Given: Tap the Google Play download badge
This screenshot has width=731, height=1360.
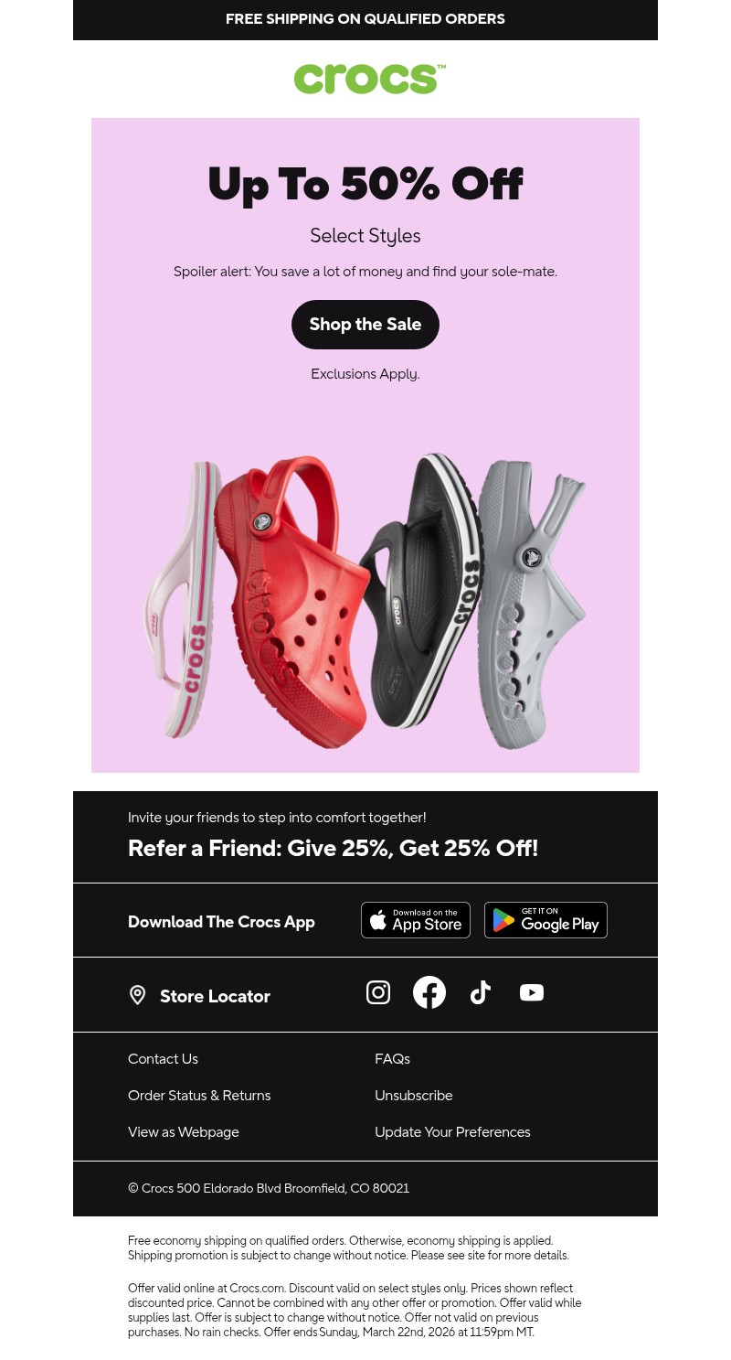Looking at the screenshot, I should click(x=546, y=920).
